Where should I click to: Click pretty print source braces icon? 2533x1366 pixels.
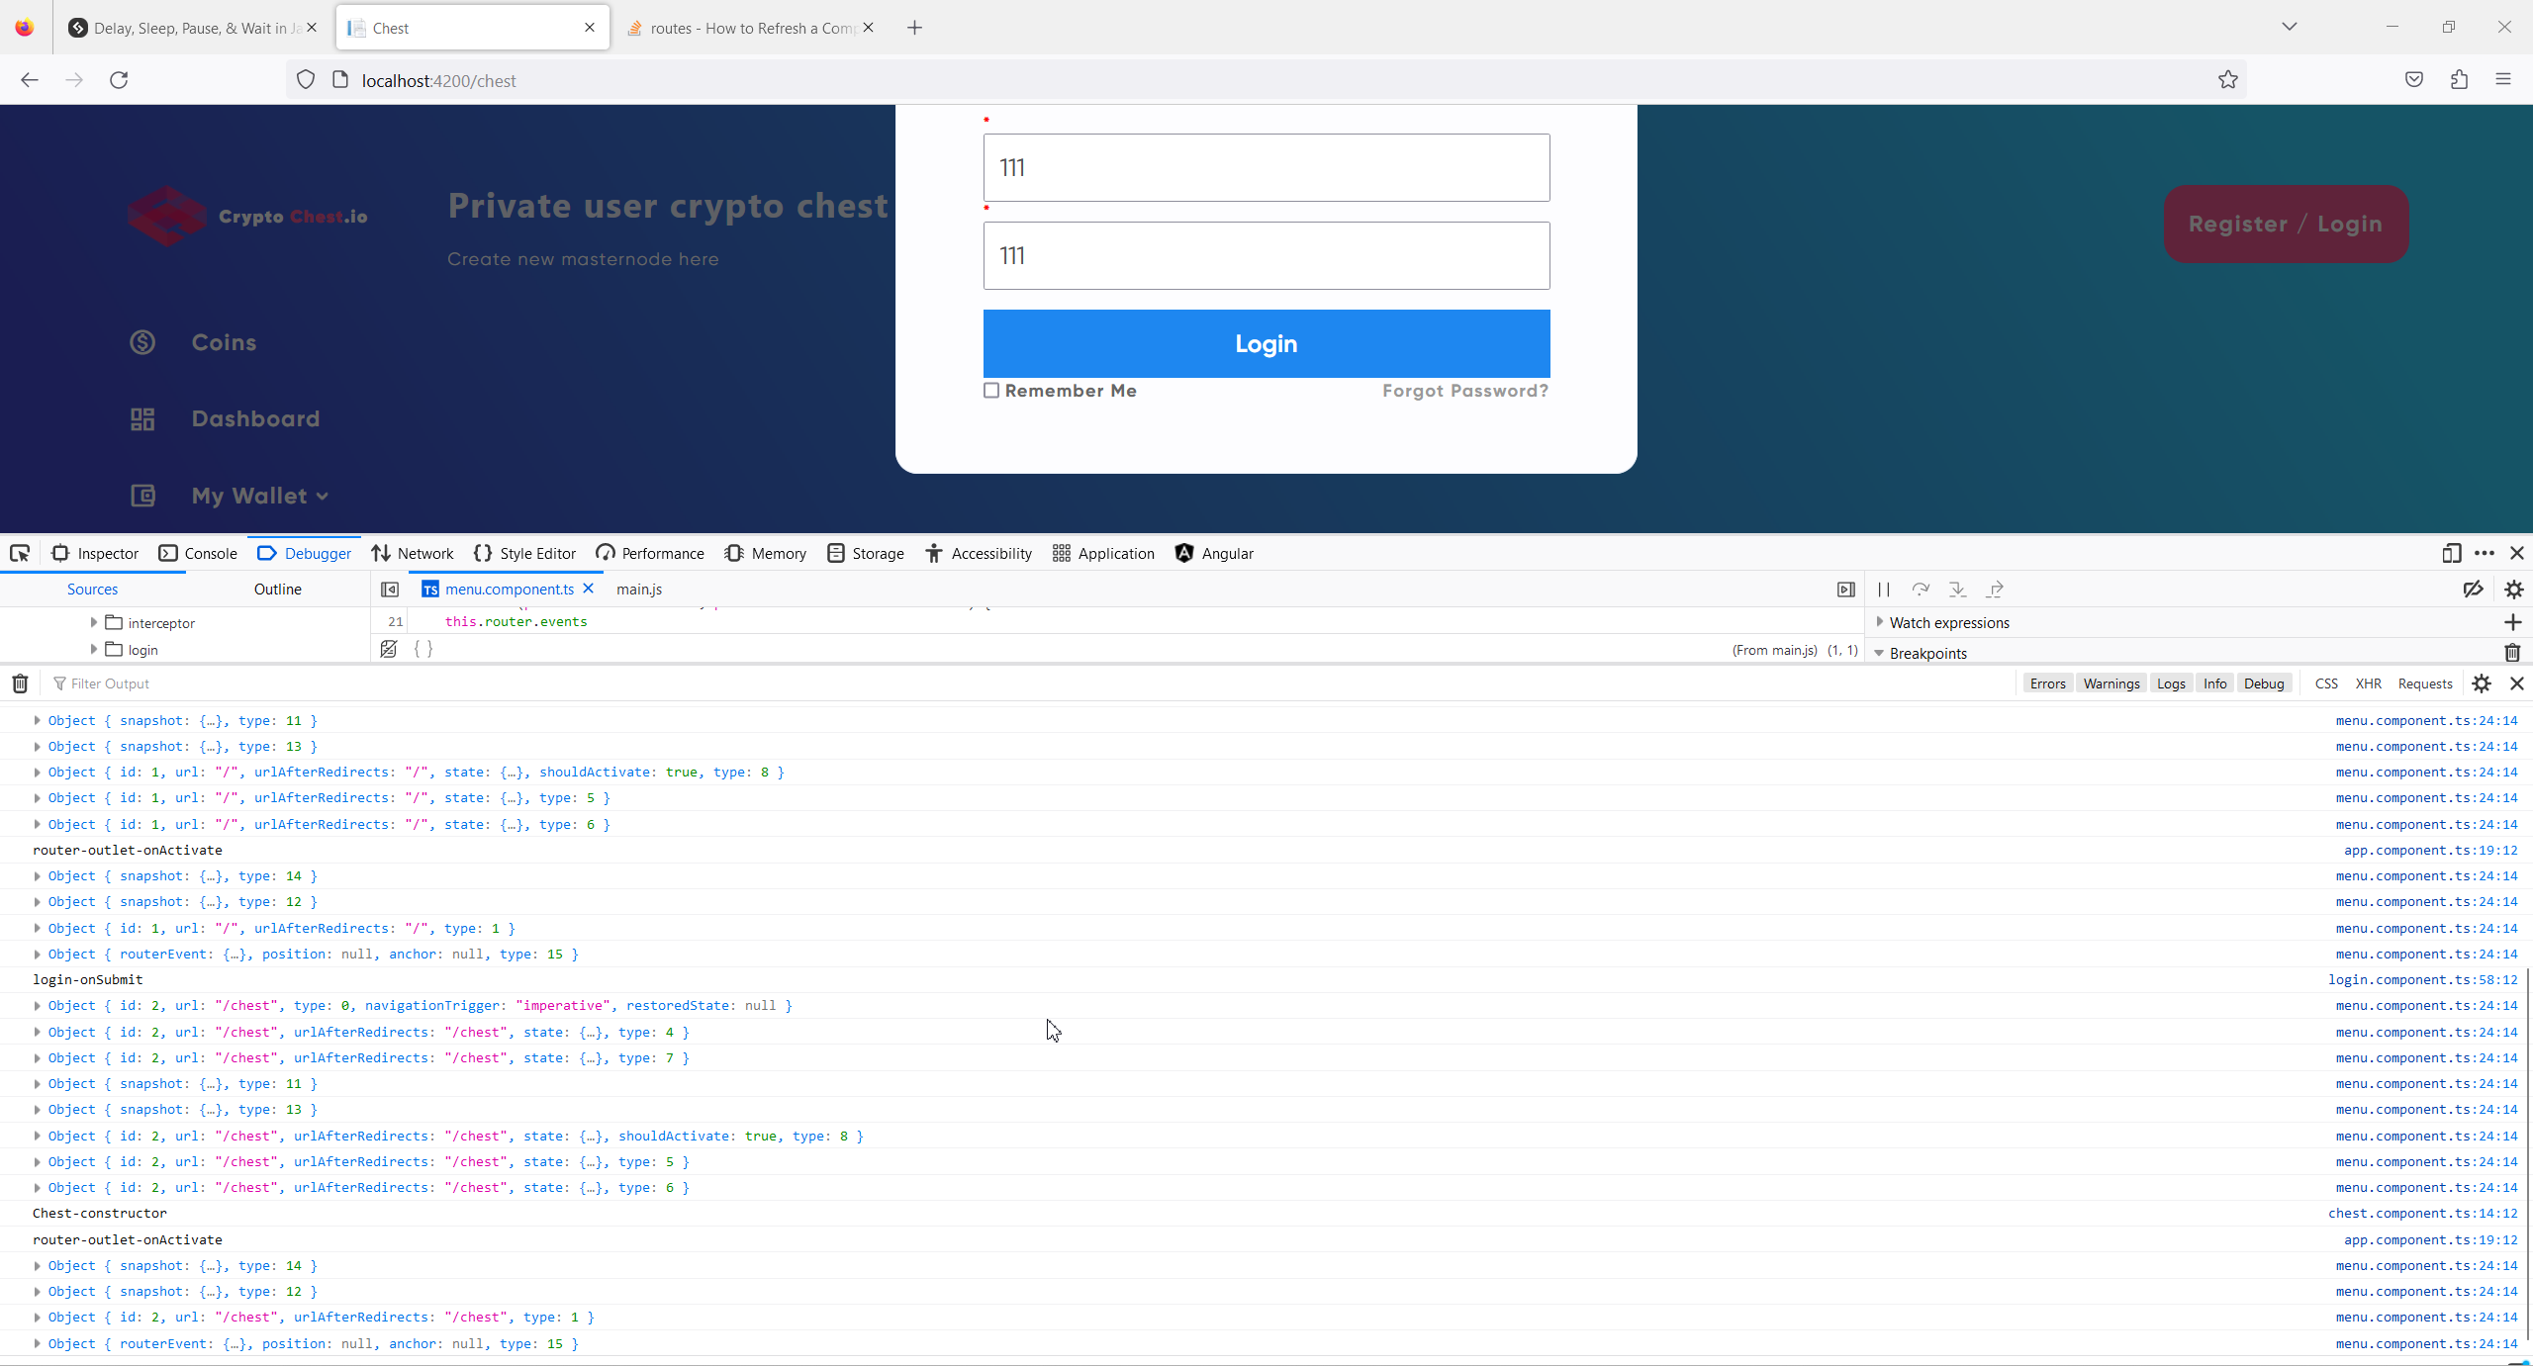[x=423, y=649]
